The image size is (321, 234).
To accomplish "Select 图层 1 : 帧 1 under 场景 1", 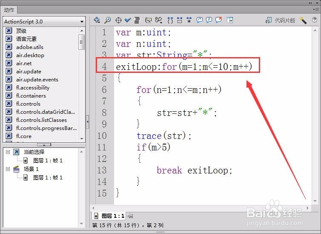I will pyautogui.click(x=48, y=177).
